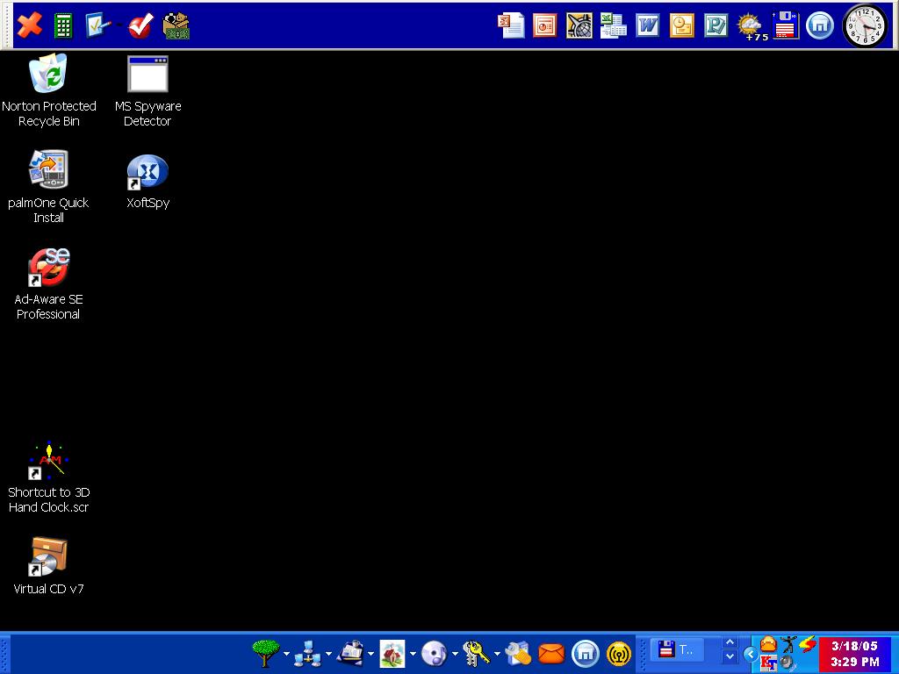Expand the dropdown arrow beside the tree icon

[x=286, y=654]
